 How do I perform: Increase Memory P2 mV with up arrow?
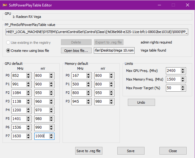coord(111,92)
